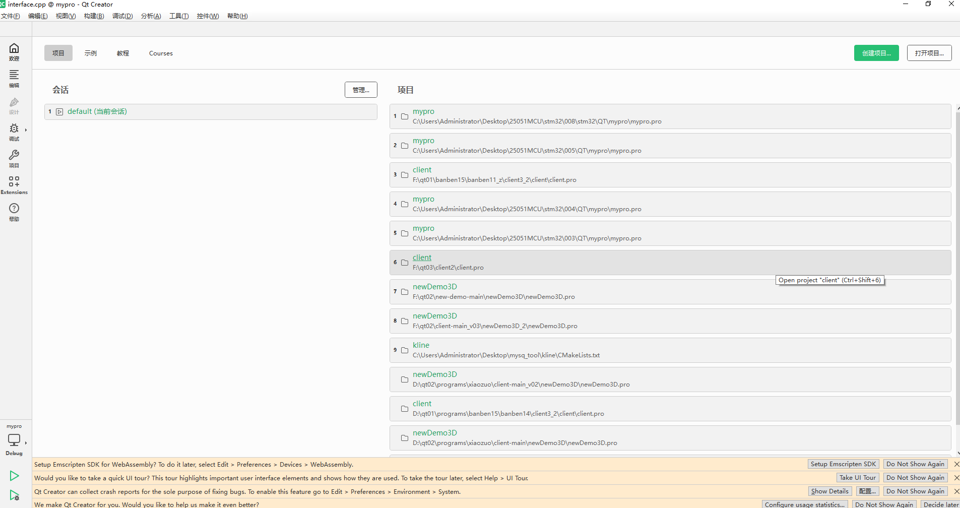Click folder icon of stm32\008 mypro project
The height and width of the screenshot is (508, 960).
point(405,116)
